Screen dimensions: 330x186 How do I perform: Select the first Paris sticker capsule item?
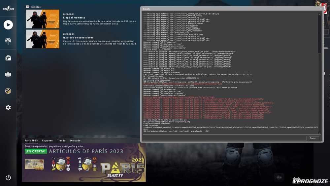click(x=61, y=164)
